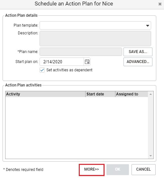
Task: Click the SAVE AS... button
Action: 138,52
